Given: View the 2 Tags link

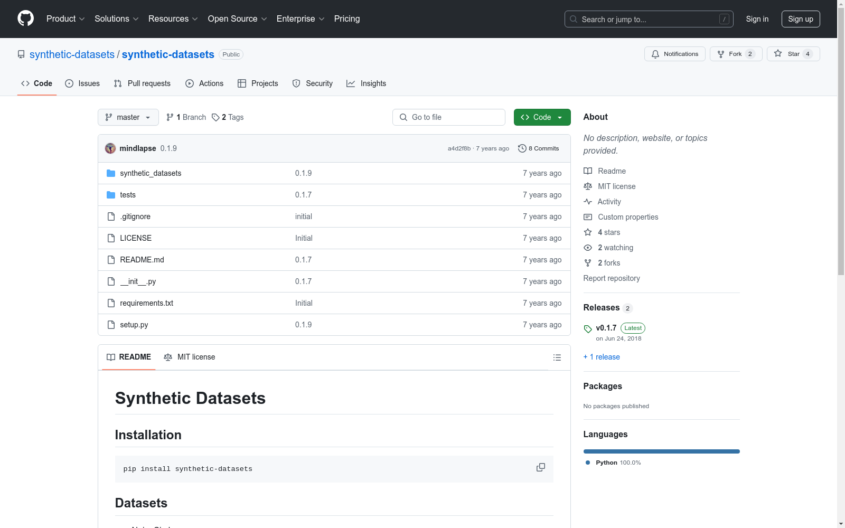Looking at the screenshot, I should [x=228, y=117].
